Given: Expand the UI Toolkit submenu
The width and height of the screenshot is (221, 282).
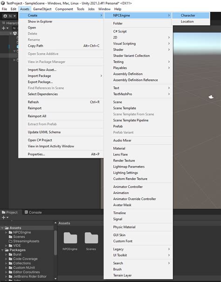Looking at the screenshot, I should point(138,255).
